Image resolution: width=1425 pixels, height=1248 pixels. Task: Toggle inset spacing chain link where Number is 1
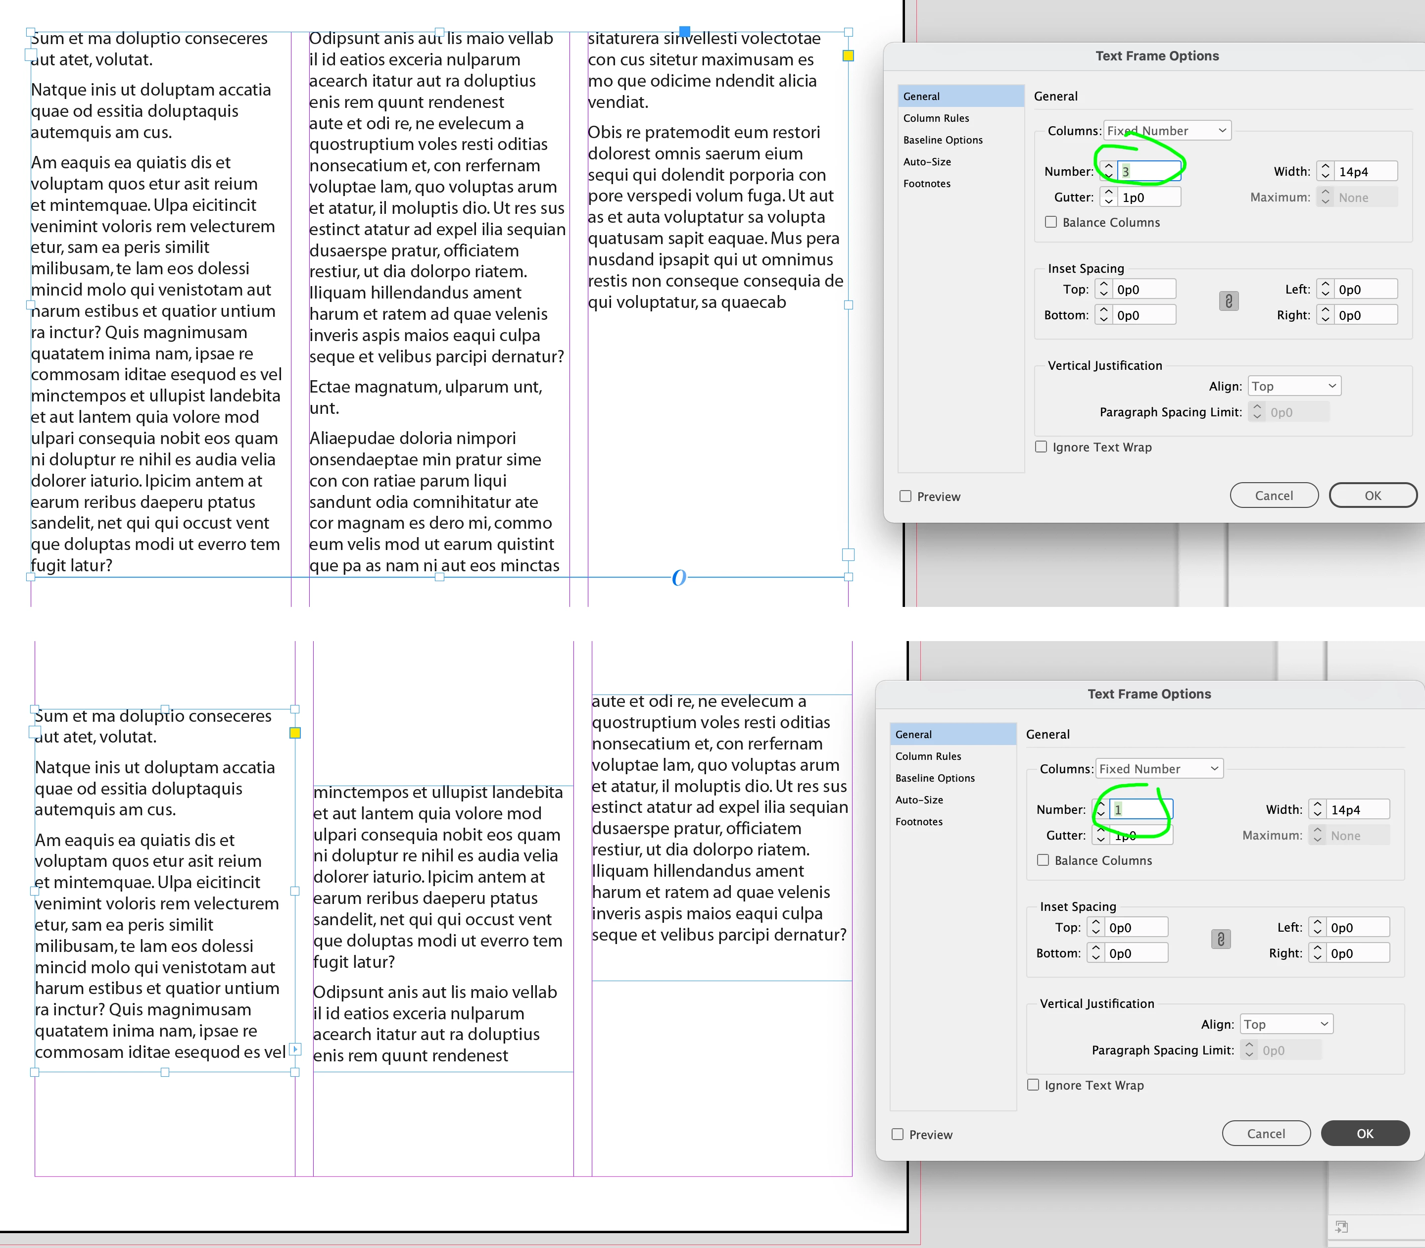tap(1220, 940)
